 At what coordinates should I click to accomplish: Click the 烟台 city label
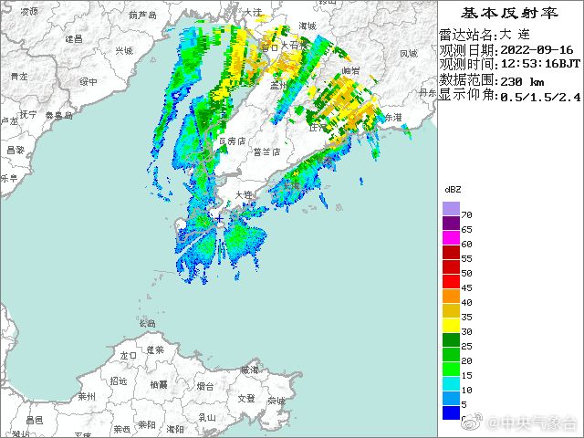205,386
